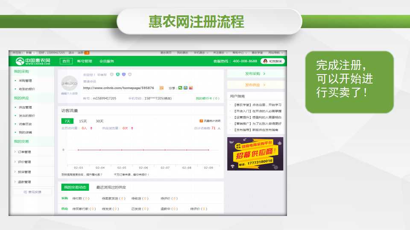Click the orange message count badge
This screenshot has width=410, height=230.
click(87, 53)
